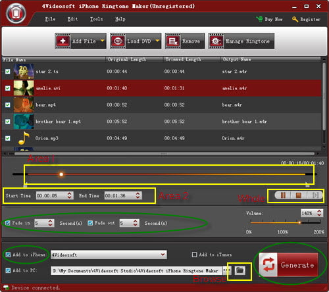This screenshot has width=329, height=292.
Task: Click the Add to PC path field
Action: (136, 270)
